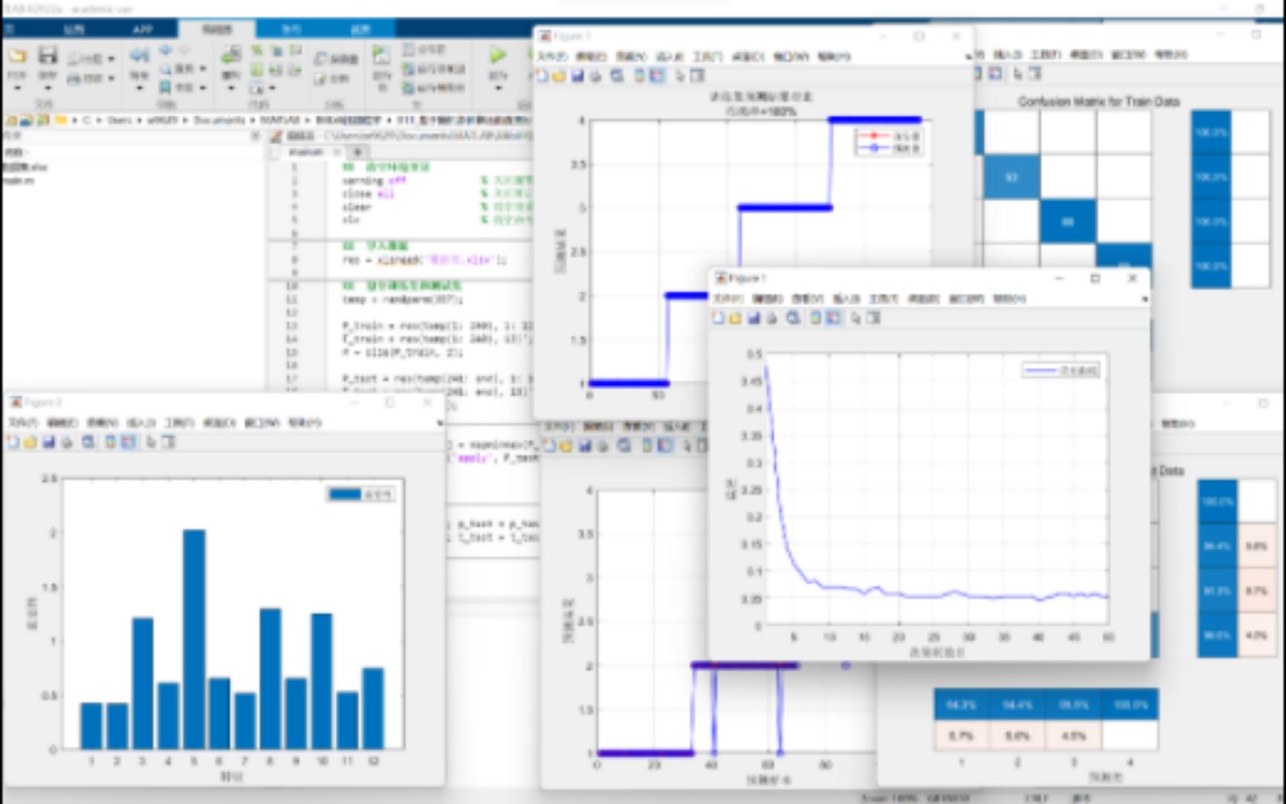Toggle Insert Legend in the Figure 2 toolbar

[x=129, y=442]
